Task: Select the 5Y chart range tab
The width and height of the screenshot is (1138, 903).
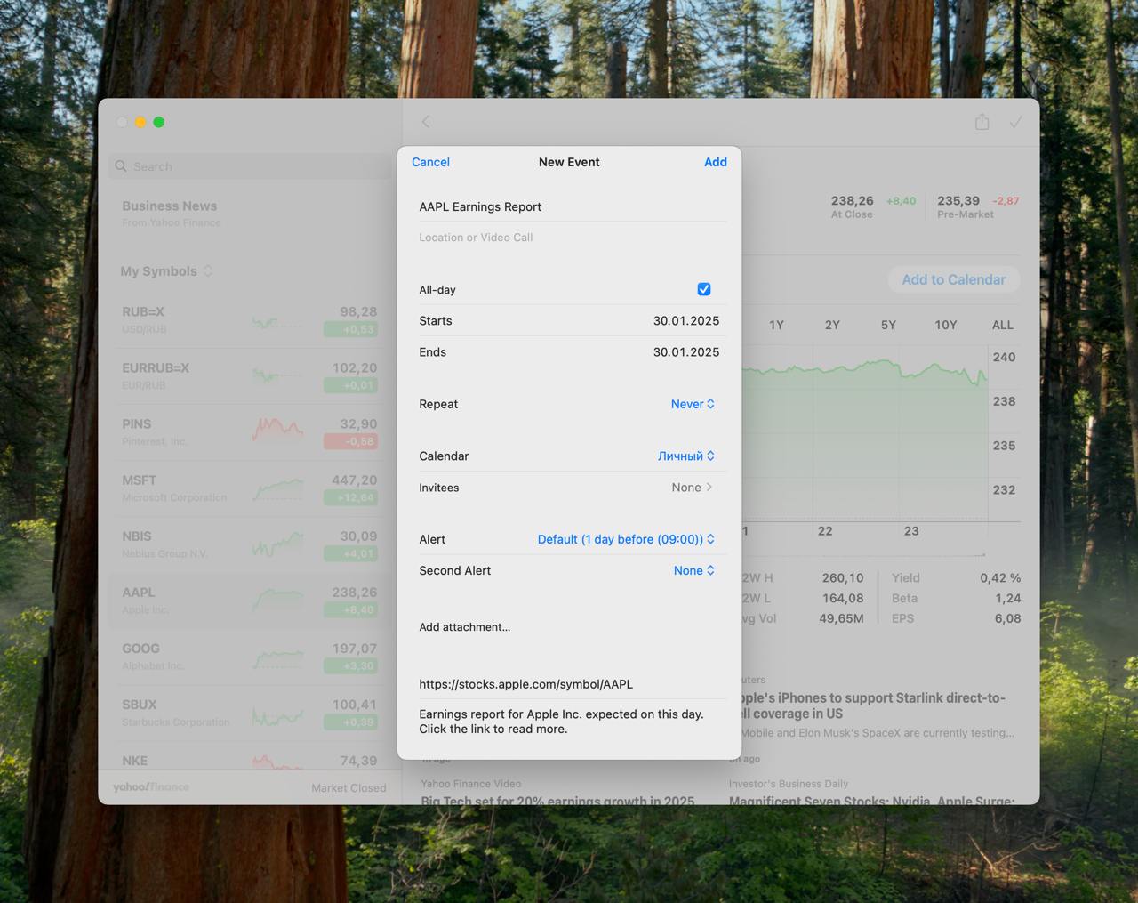Action: coord(888,325)
